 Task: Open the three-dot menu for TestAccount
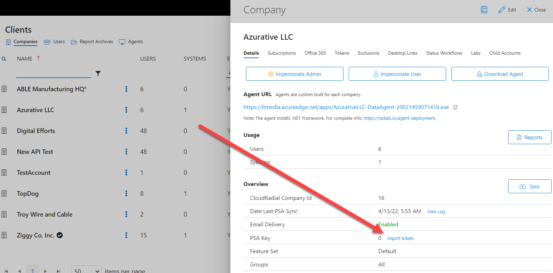click(x=126, y=173)
